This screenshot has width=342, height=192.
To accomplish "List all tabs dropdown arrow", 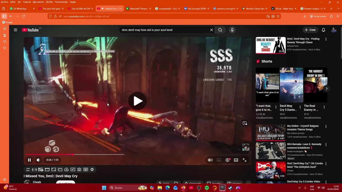I will (338, 9).
